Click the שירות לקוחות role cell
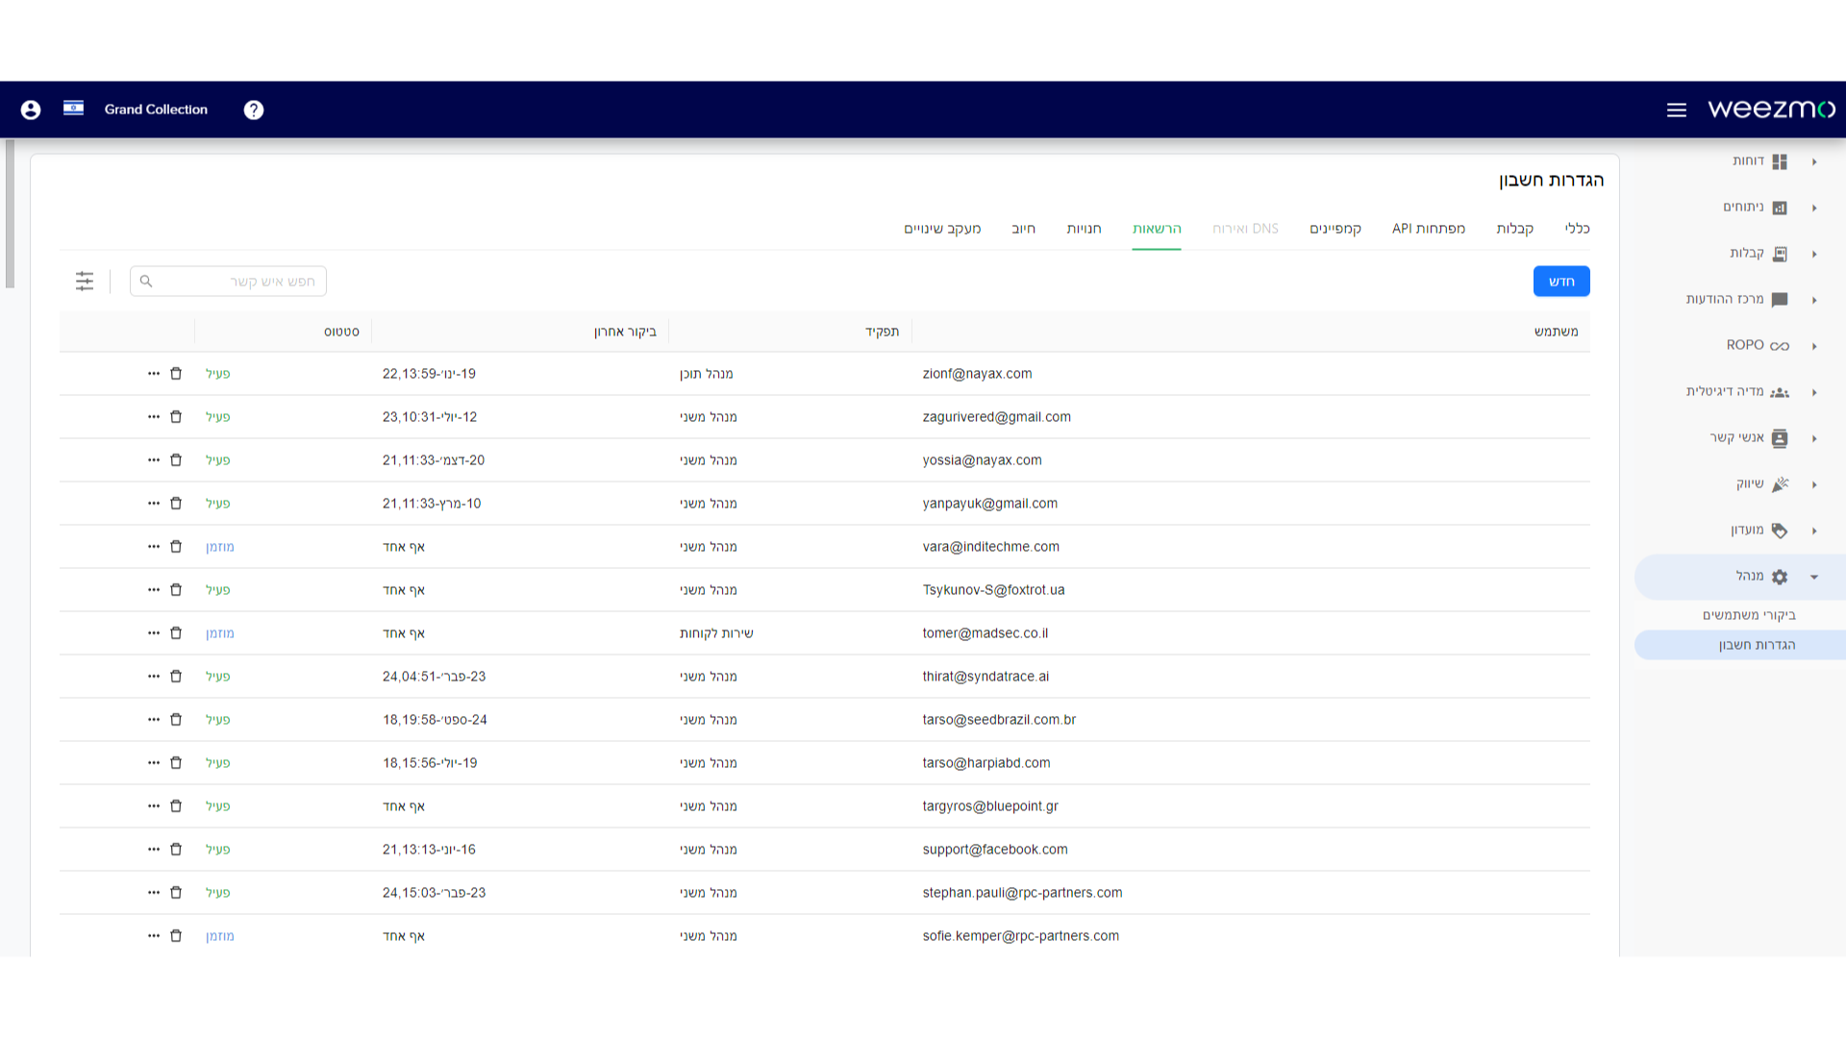This screenshot has width=1846, height=1038. point(716,632)
